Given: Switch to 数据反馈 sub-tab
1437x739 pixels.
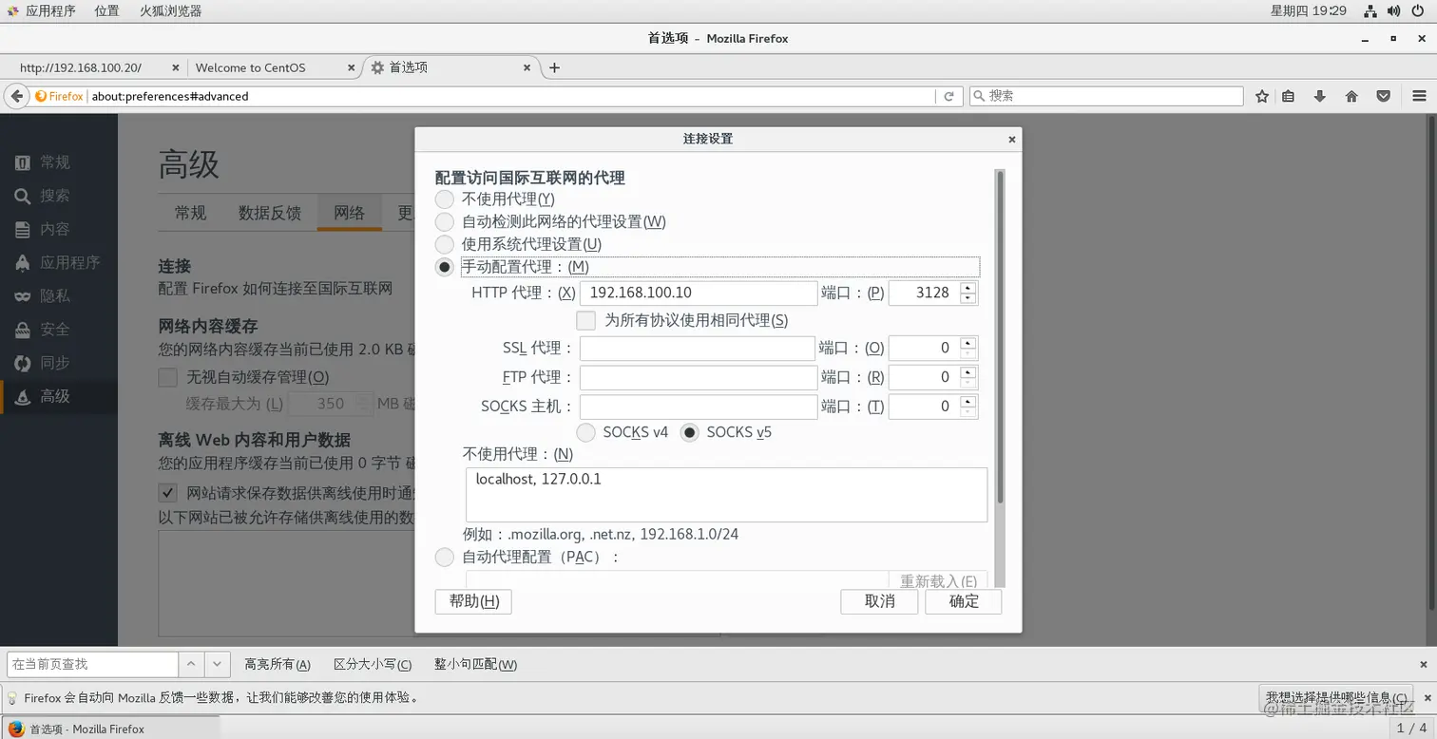Looking at the screenshot, I should pyautogui.click(x=270, y=213).
